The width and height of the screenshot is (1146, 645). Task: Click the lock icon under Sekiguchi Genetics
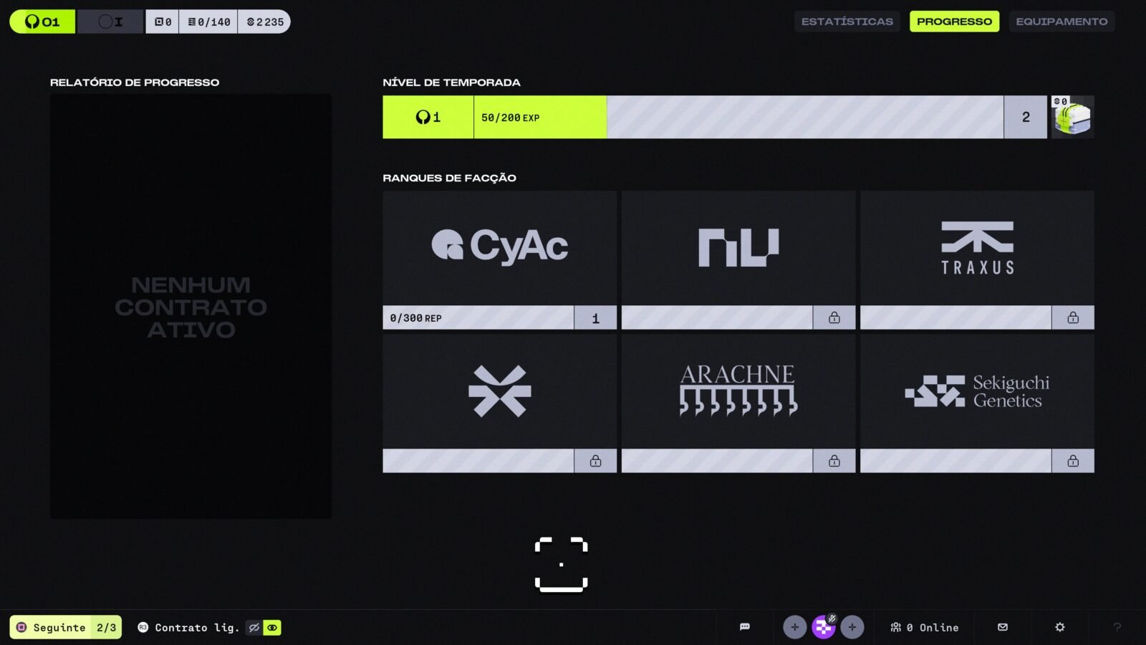coord(1073,461)
